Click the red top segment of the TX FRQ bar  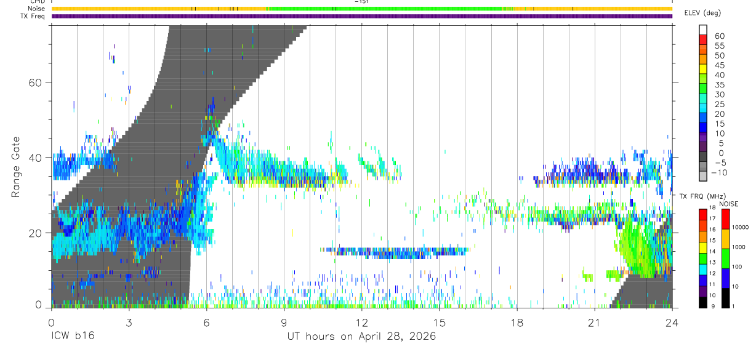703,214
